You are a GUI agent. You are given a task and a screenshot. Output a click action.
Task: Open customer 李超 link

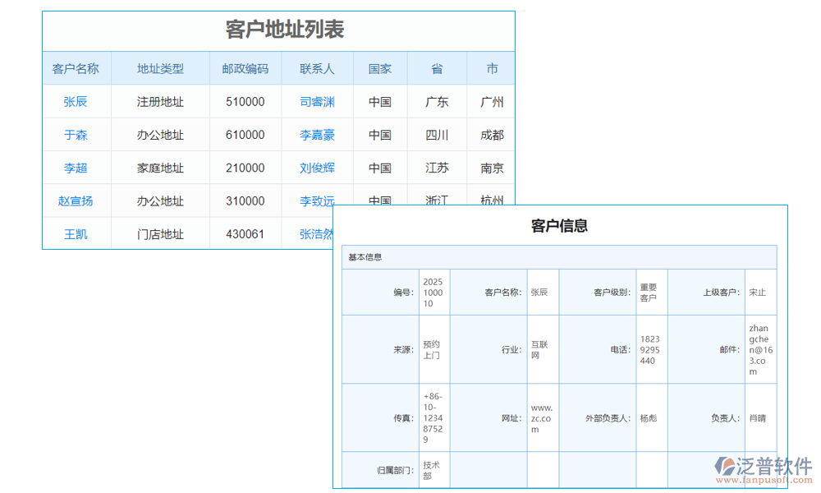click(76, 168)
